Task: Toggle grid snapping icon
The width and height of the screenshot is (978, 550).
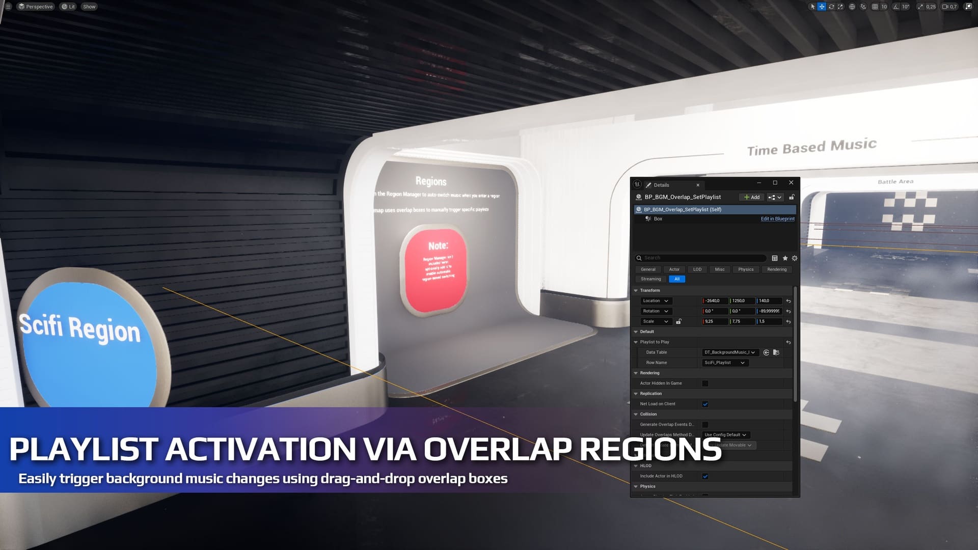Action: click(x=875, y=7)
